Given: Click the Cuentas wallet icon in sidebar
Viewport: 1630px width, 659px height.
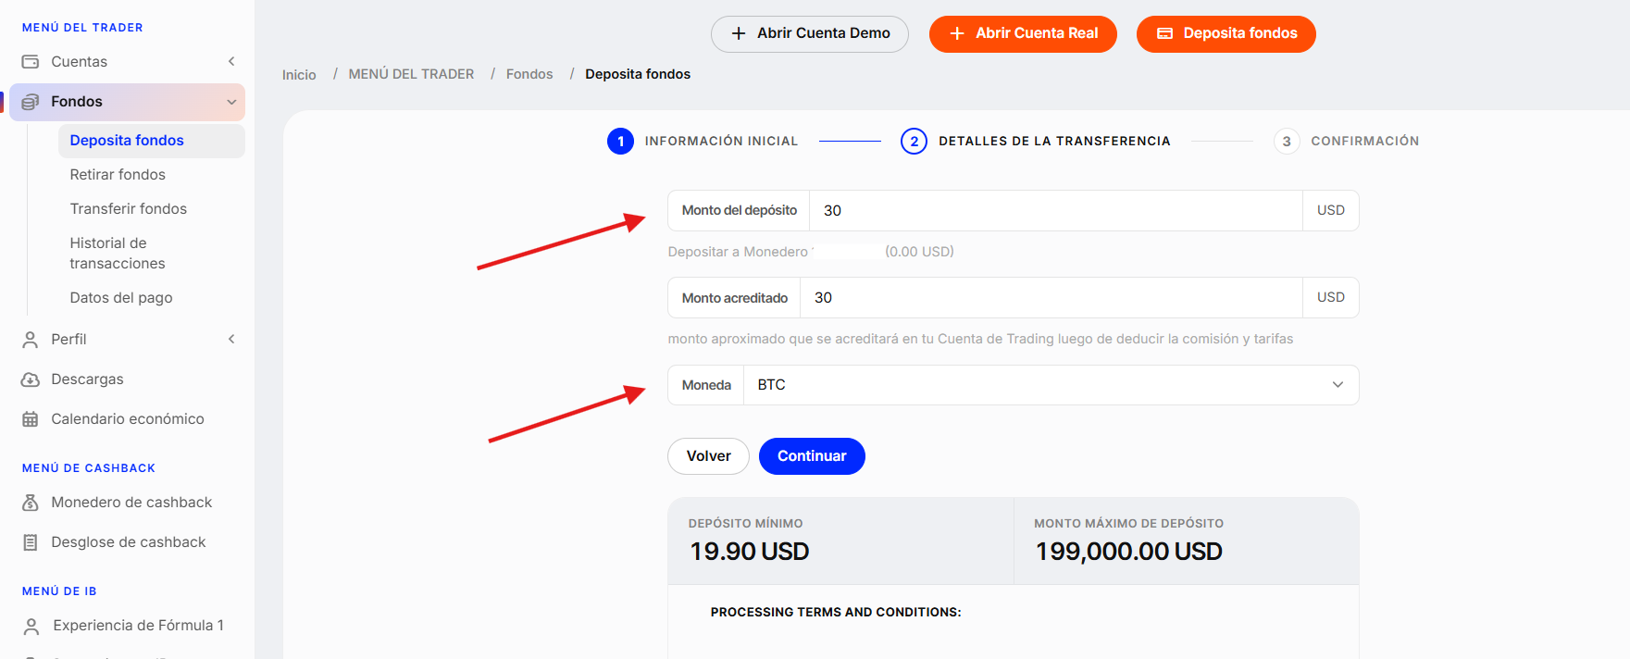Looking at the screenshot, I should [31, 62].
